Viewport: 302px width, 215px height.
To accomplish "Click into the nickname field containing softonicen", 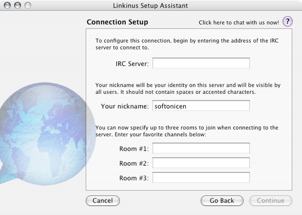I will tap(201, 106).
